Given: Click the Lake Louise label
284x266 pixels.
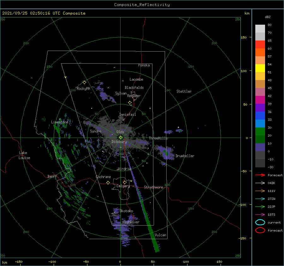Looking at the screenshot, I should tap(24, 155).
